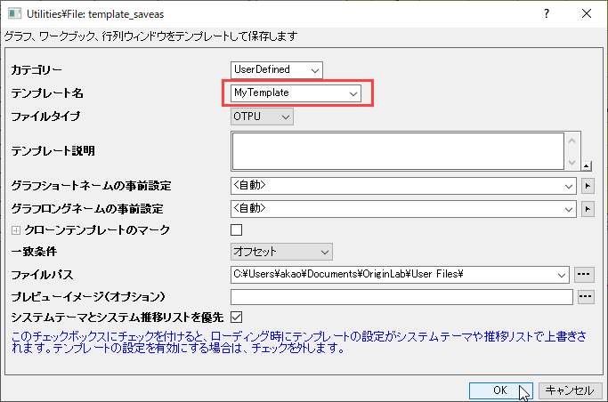Open the OTPU file type dropdown
This screenshot has height=402, width=608.
pos(262,117)
